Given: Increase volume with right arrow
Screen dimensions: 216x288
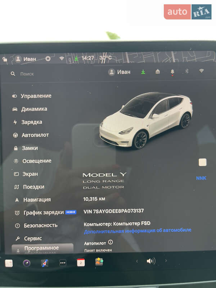Looking at the screenshot, I should [x=166, y=261].
